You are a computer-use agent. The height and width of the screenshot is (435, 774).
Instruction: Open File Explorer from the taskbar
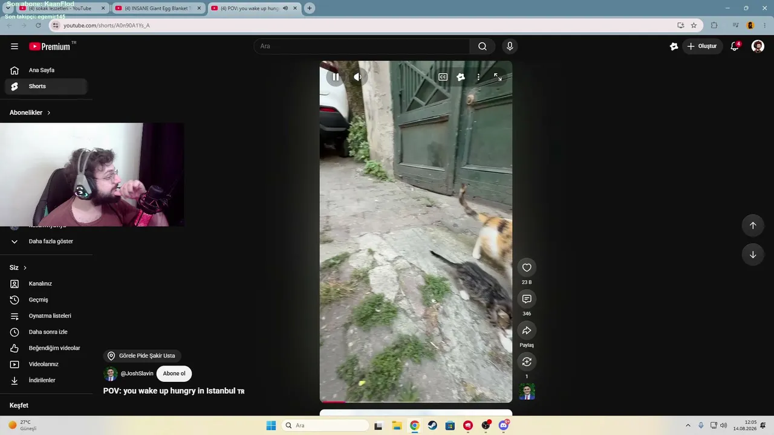click(397, 425)
